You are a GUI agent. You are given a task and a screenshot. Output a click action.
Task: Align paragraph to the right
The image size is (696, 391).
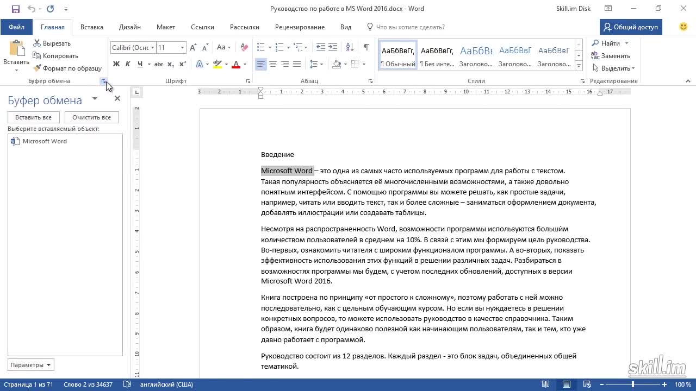point(285,64)
